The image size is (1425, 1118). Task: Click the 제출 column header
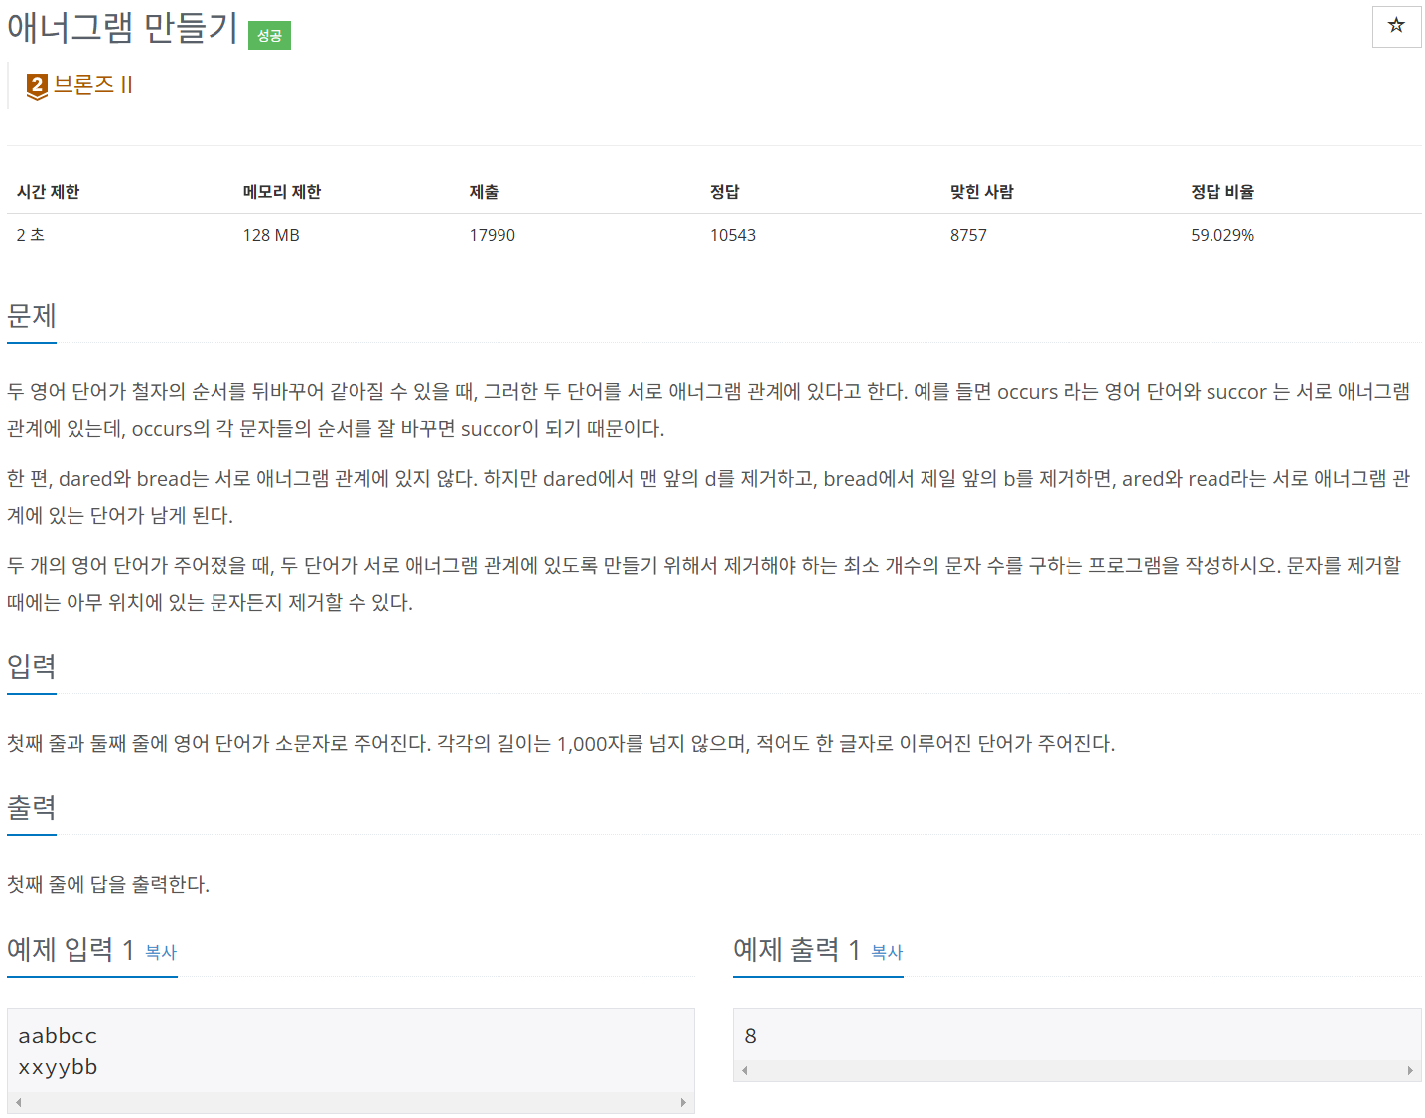pos(484,192)
